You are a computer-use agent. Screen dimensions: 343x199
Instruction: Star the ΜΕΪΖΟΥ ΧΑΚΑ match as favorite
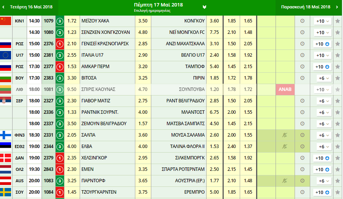[337, 21]
